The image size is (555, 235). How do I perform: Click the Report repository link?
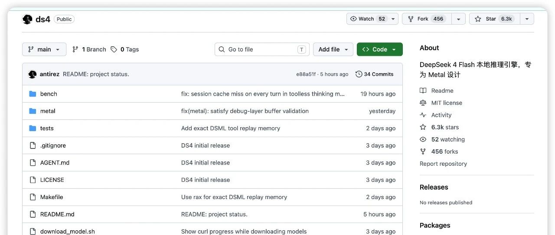click(x=443, y=164)
